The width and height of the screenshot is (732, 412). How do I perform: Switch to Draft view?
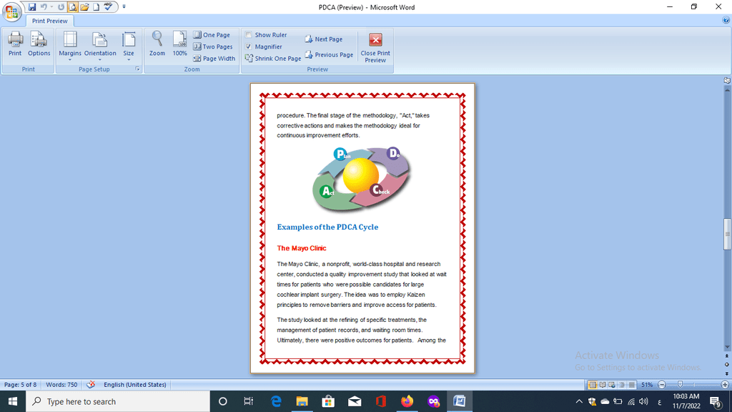(x=632, y=385)
